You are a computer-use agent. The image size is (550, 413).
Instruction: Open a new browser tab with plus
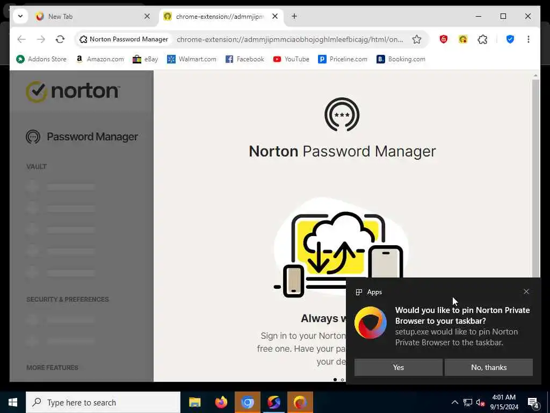pyautogui.click(x=294, y=16)
